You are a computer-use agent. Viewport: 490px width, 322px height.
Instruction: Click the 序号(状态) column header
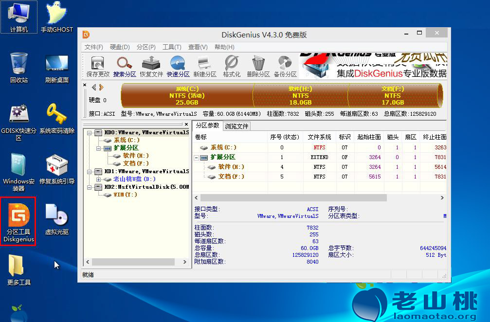pos(285,137)
